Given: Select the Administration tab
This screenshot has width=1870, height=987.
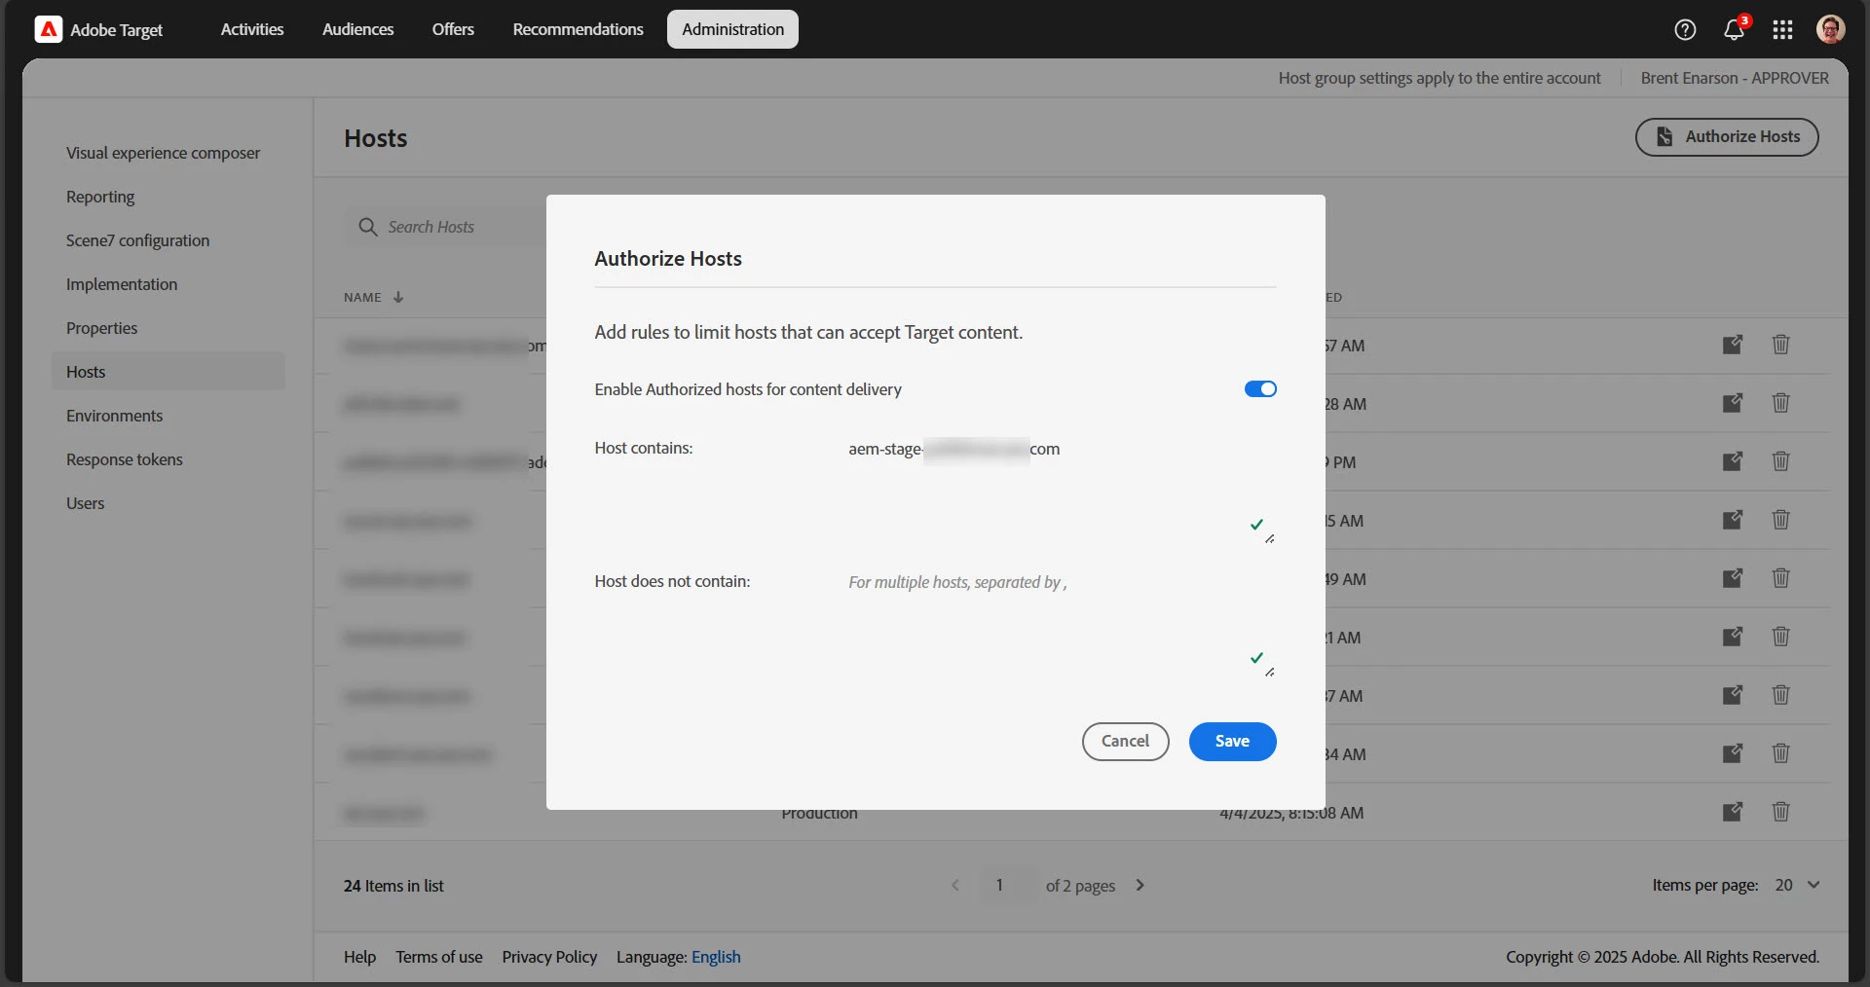Looking at the screenshot, I should click(732, 29).
